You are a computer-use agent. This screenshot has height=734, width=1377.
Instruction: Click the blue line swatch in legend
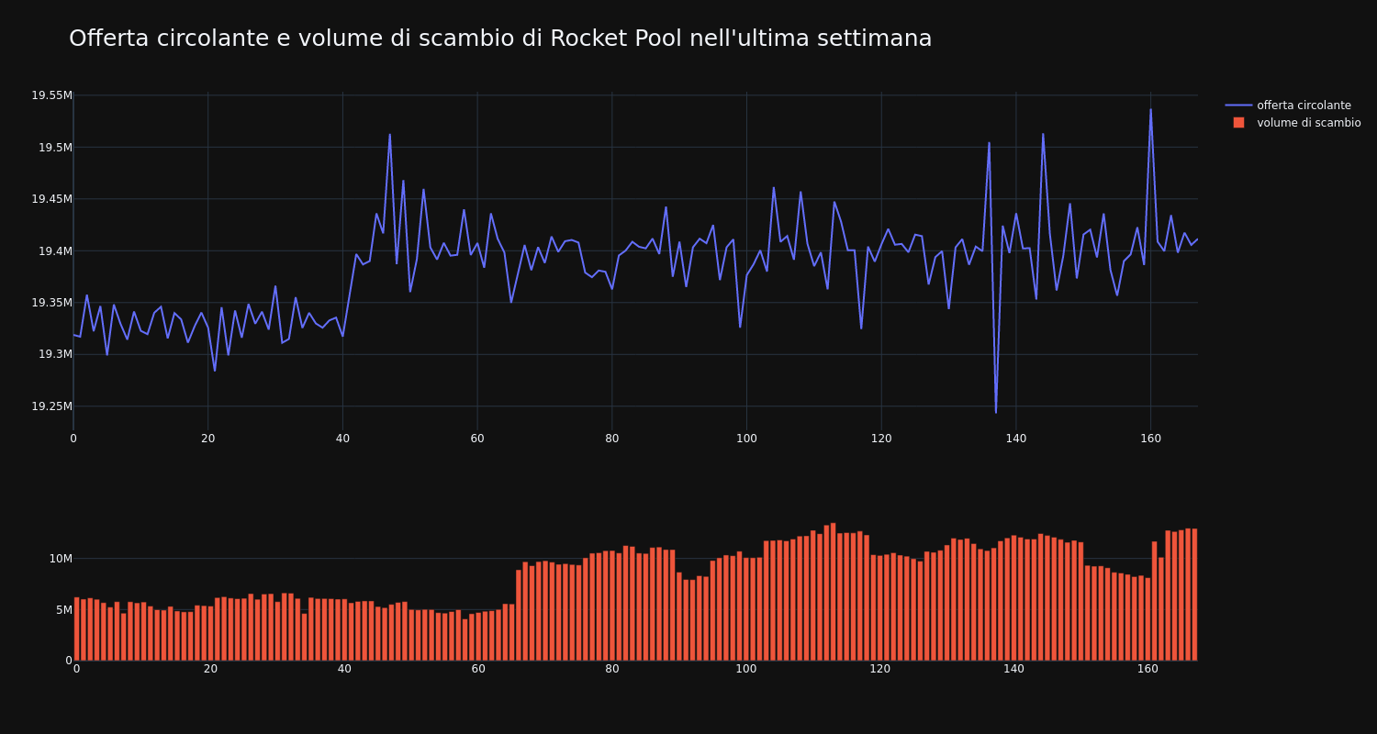(1238, 106)
